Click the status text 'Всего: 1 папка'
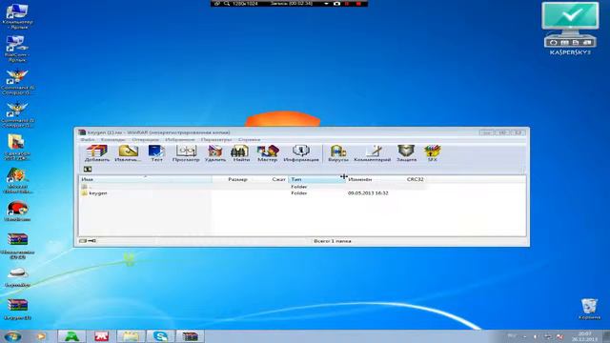The width and height of the screenshot is (610, 343). click(x=333, y=241)
